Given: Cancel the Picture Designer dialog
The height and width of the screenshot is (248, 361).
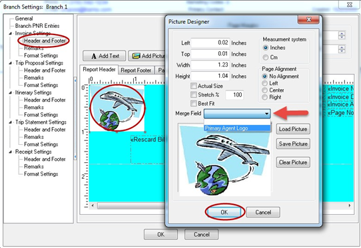Looking at the screenshot, I should tap(263, 212).
